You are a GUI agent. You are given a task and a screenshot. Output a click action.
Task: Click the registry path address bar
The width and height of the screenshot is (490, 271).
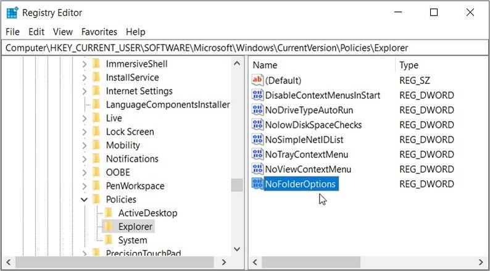pos(244,48)
